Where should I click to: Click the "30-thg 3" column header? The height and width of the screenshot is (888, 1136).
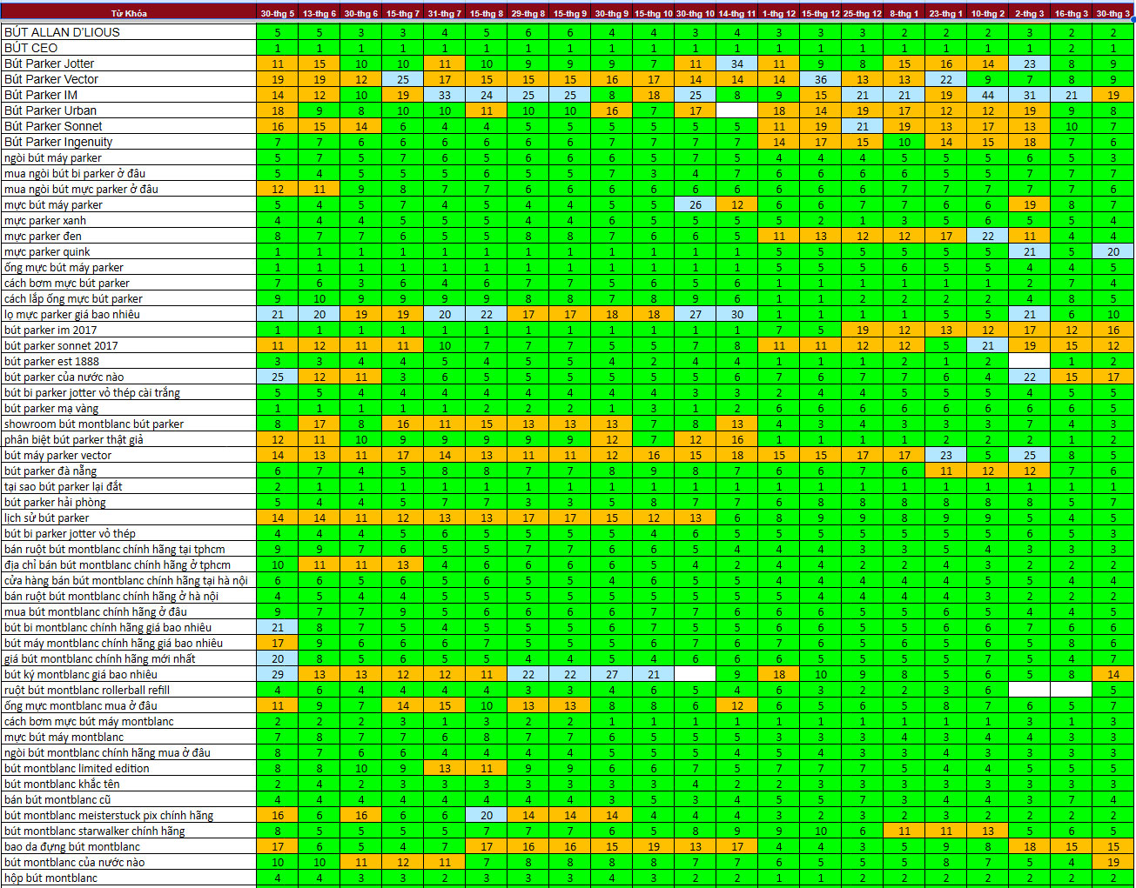coord(1113,13)
